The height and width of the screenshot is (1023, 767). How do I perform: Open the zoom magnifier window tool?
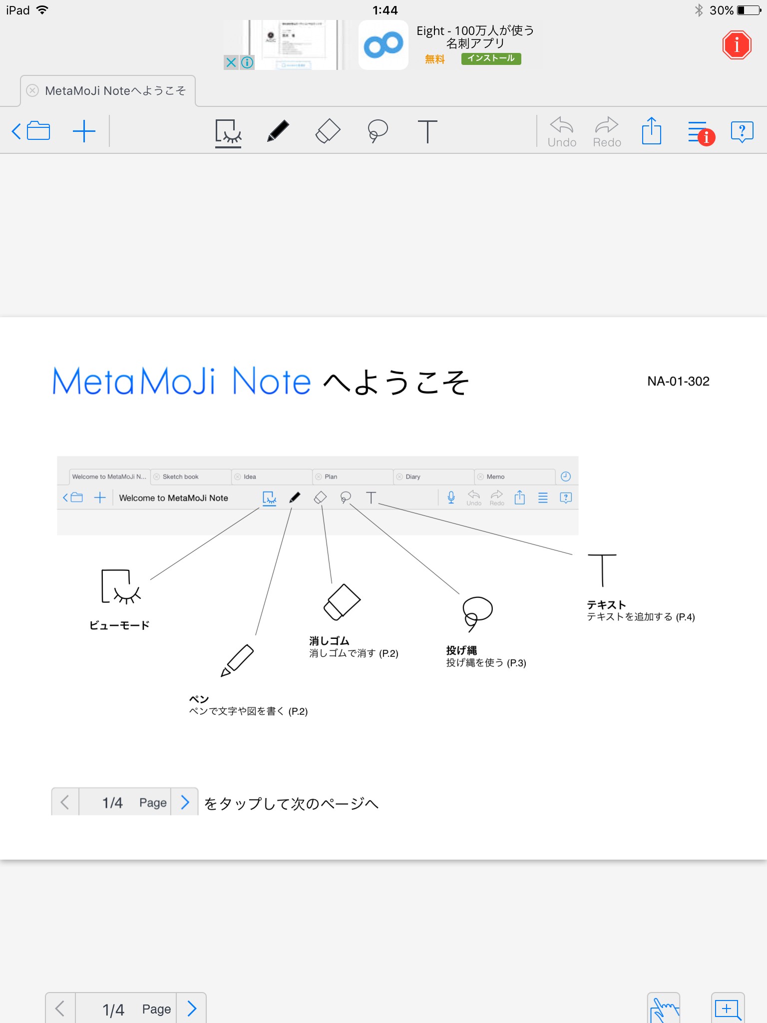(728, 1009)
